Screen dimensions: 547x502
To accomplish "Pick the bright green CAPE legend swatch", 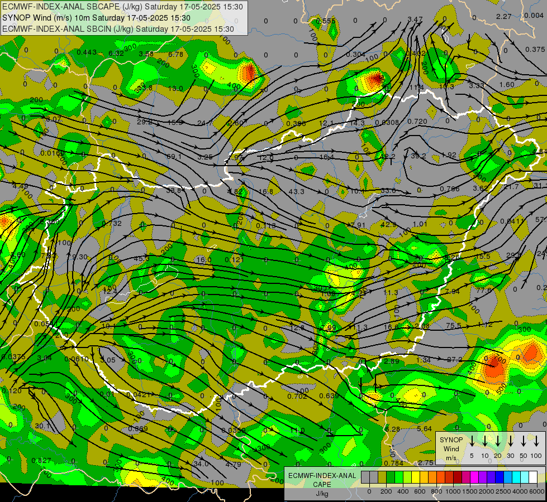I will tap(399, 477).
